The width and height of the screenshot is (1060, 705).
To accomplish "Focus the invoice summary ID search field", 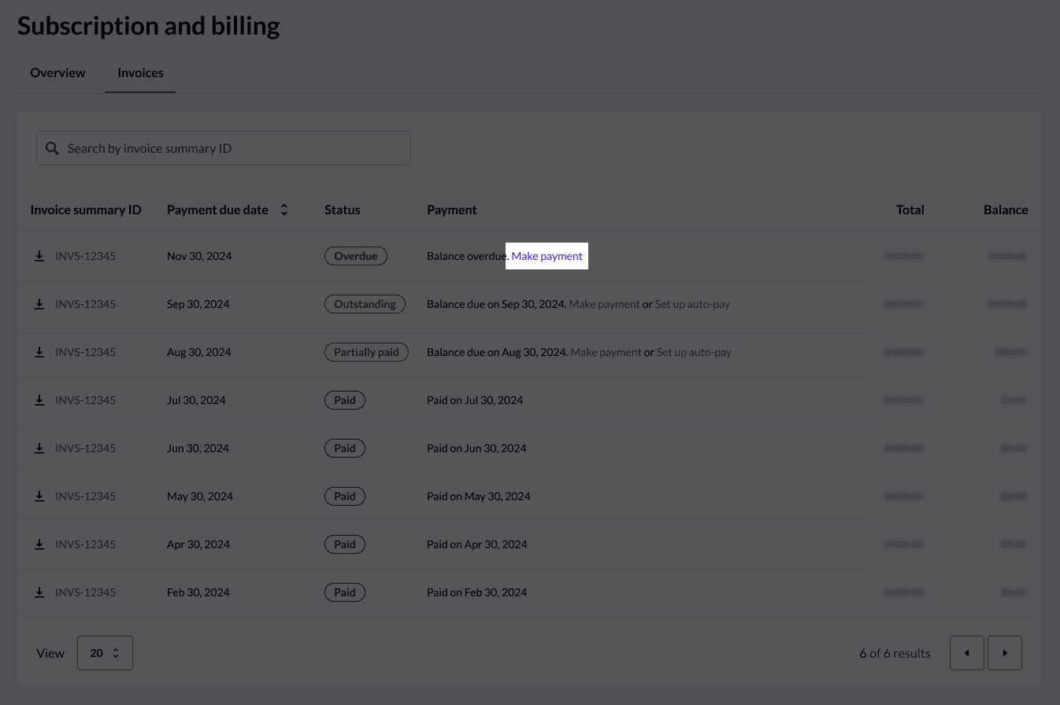I will pos(224,148).
